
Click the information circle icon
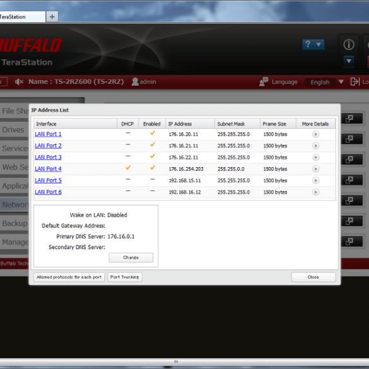click(x=349, y=45)
